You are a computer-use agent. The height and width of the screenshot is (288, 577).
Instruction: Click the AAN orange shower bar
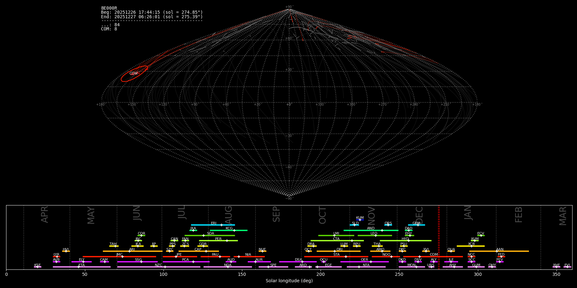[499, 251]
